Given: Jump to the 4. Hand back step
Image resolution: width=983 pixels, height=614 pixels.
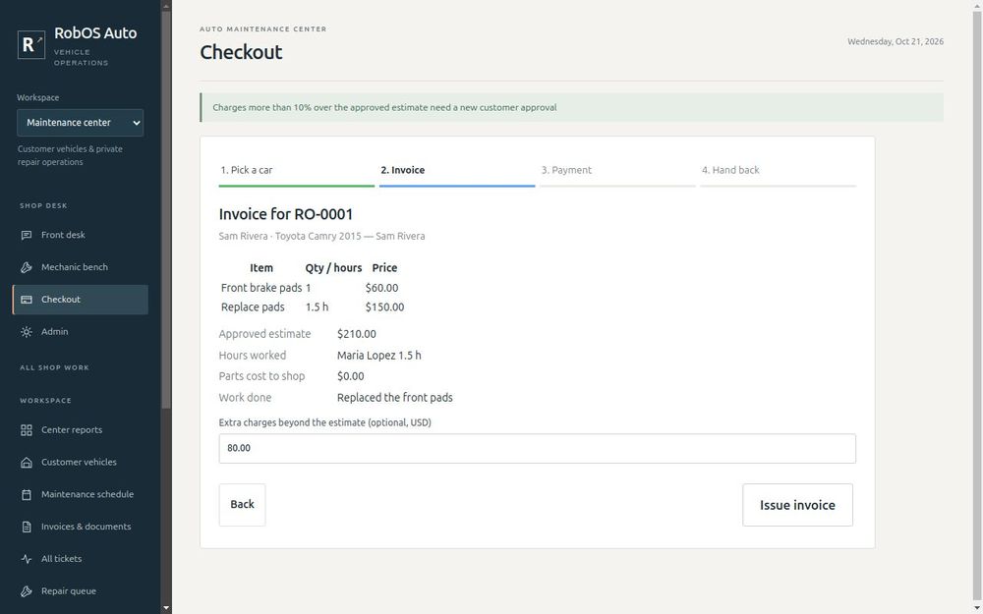Looking at the screenshot, I should pos(778,171).
